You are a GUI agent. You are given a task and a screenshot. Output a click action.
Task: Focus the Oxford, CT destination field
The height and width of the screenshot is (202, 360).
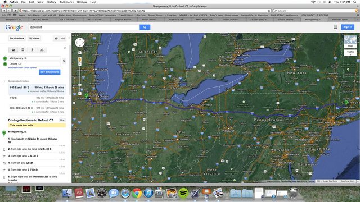(x=34, y=64)
